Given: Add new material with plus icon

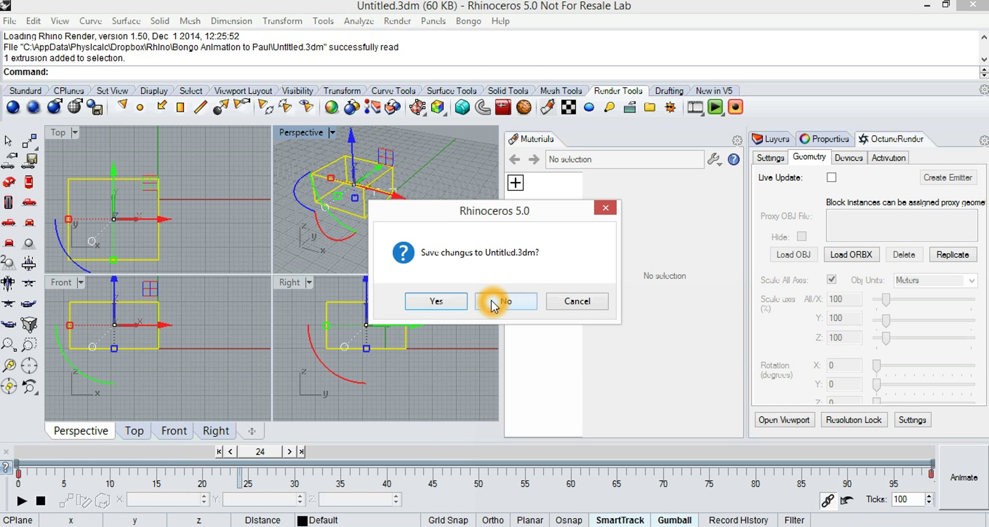Looking at the screenshot, I should click(516, 183).
